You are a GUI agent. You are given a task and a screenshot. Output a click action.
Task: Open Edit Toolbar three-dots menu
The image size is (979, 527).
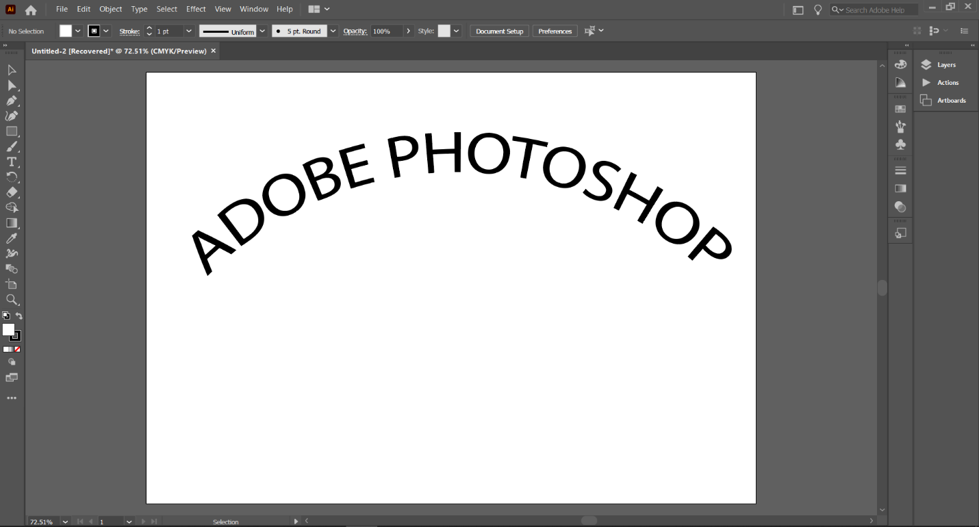point(12,398)
